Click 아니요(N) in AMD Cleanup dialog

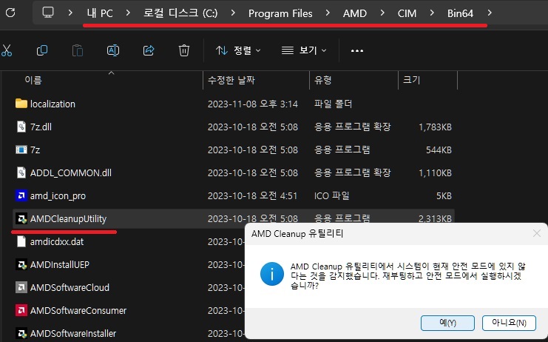[x=509, y=323]
